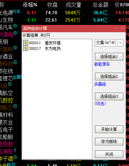The image size is (129, 166).
Task: Click the 74.70 closing price
Action: point(51,13)
